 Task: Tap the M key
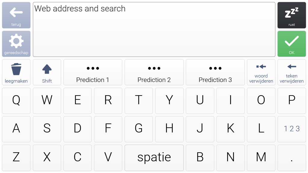tap(261, 158)
